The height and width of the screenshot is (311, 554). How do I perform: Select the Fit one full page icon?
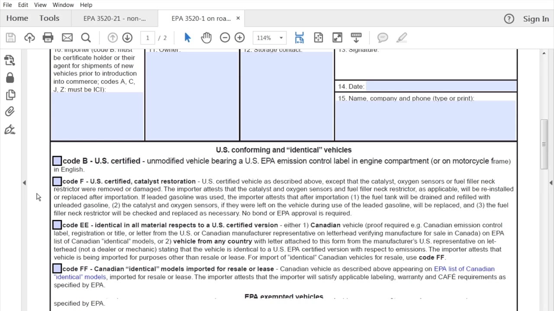[x=319, y=38]
